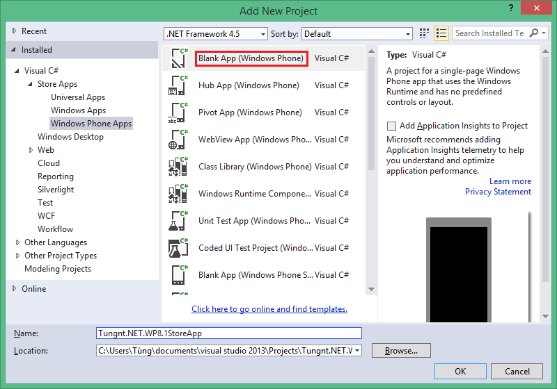Click the Blank App (Windows Phone) template icon
Image resolution: width=557 pixels, height=389 pixels.
pos(179,58)
